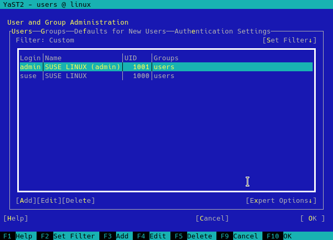This screenshot has height=240, width=333.
Task: Open Defaults for New Users tab
Action: tap(120, 31)
